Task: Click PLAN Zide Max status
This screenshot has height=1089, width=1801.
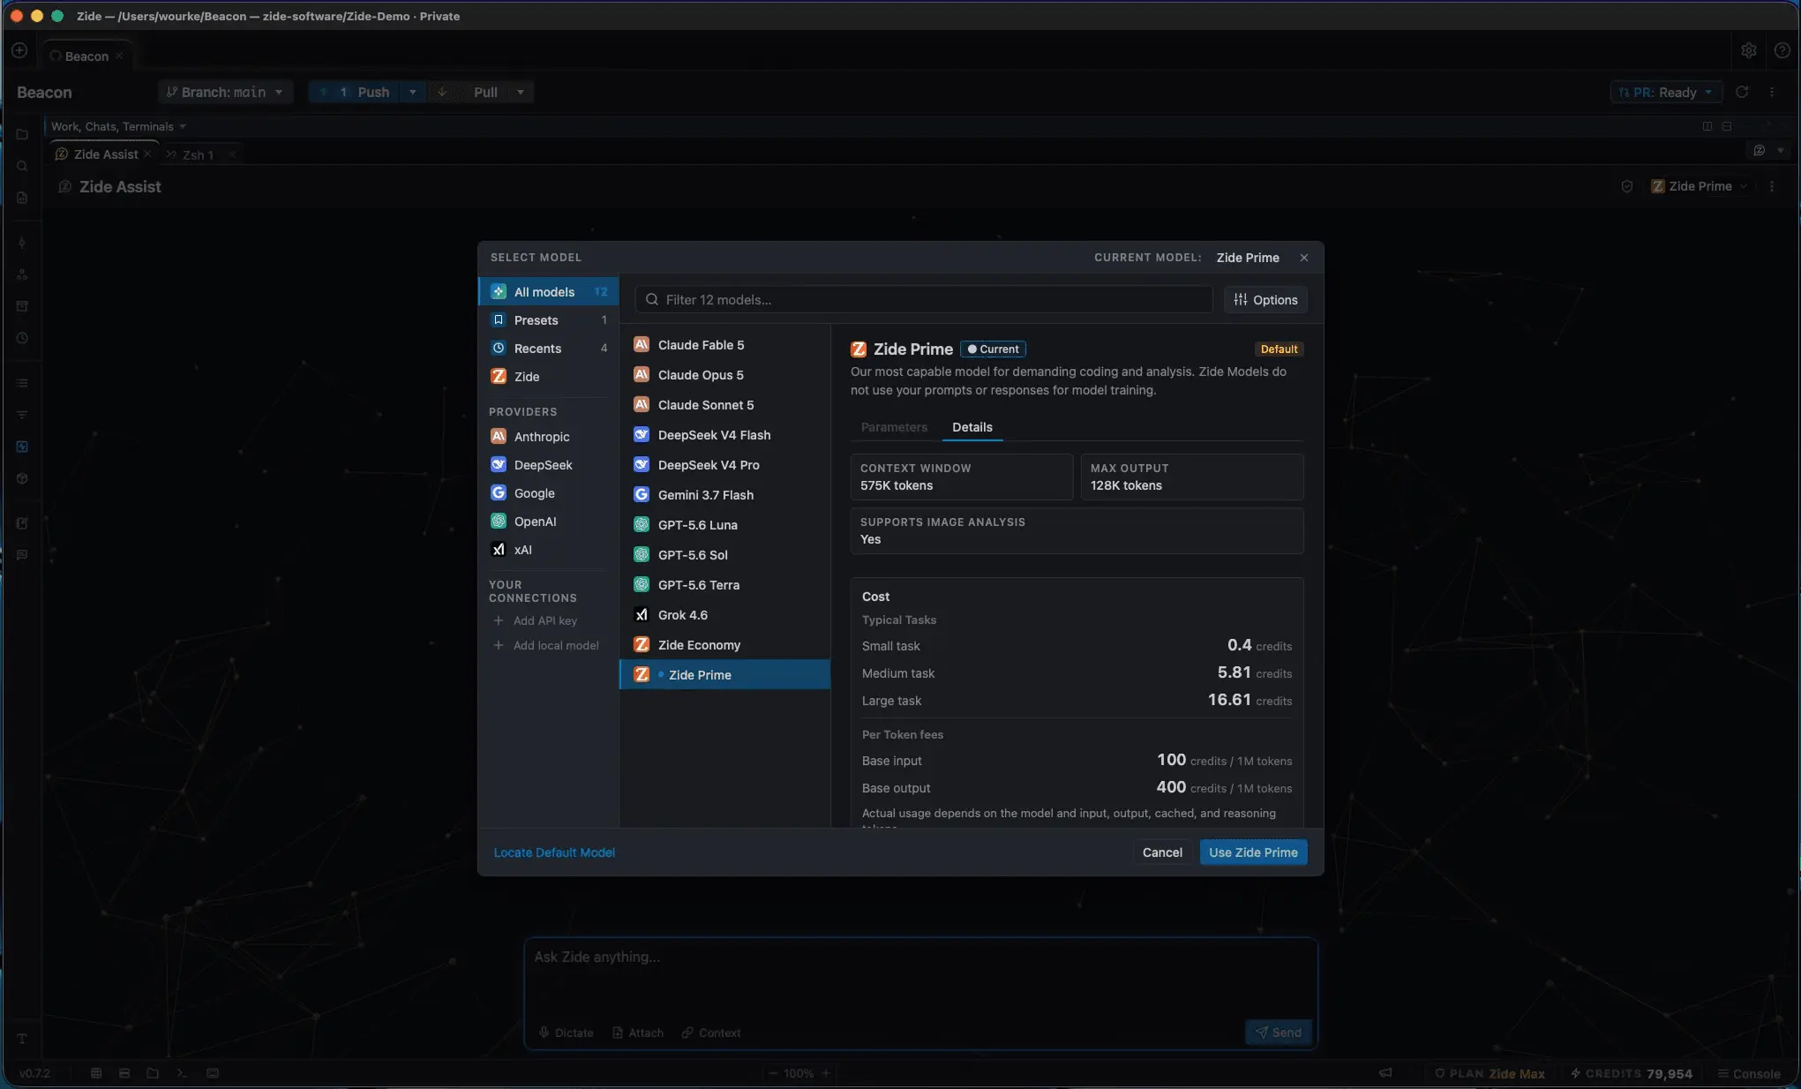Action: click(1490, 1074)
